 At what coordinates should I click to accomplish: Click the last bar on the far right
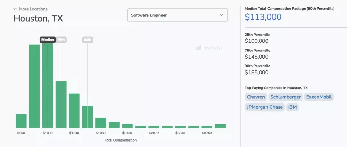tap(220, 126)
